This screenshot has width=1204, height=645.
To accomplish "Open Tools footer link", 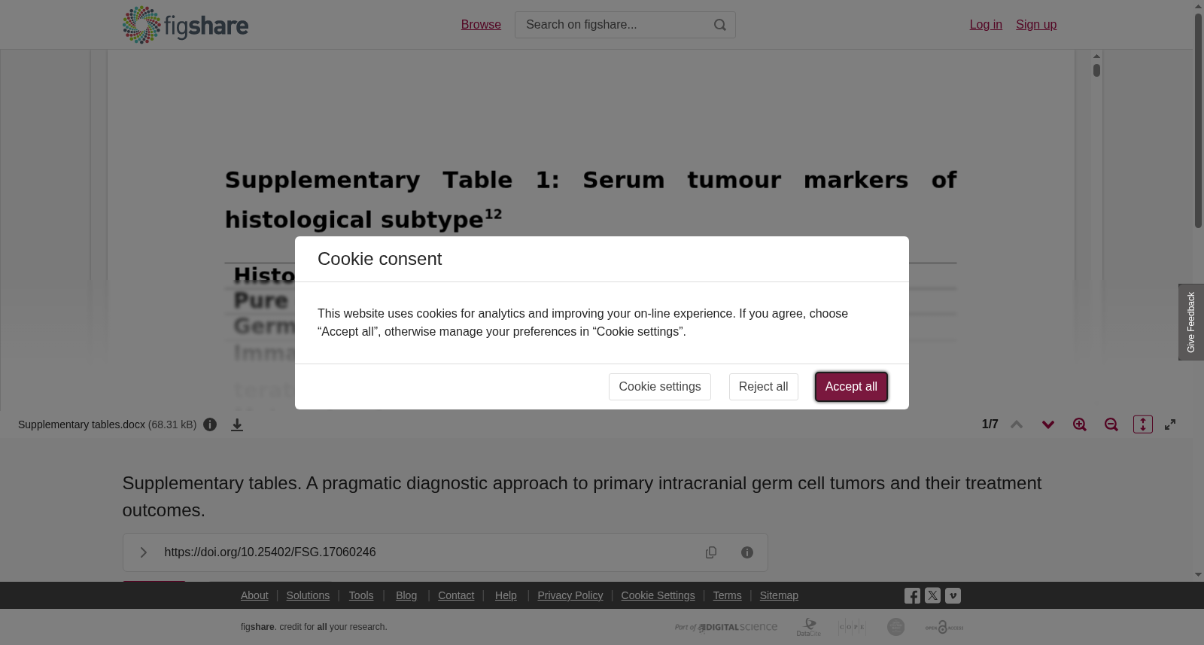I will coord(361,595).
